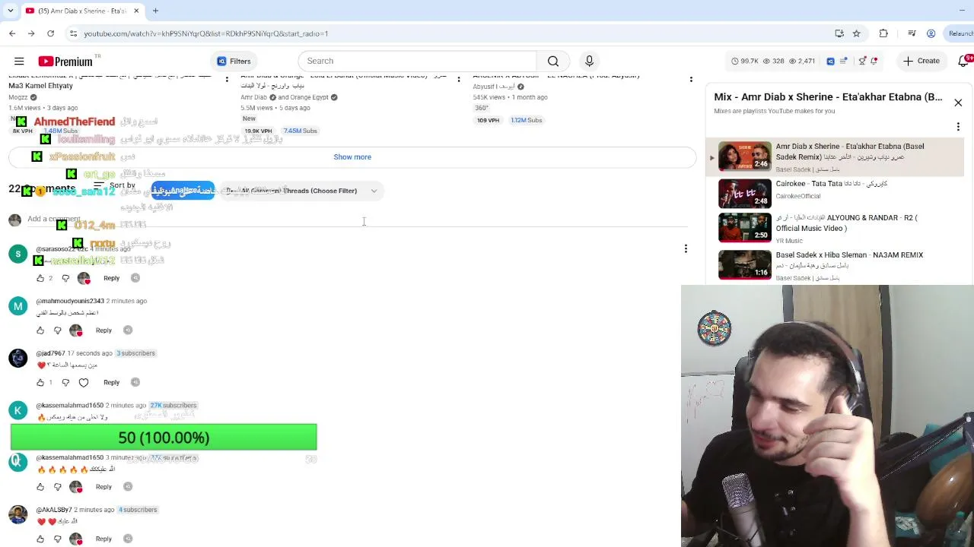Click the browser address bar URL
Viewport: 974px width, 547px height.
206,33
